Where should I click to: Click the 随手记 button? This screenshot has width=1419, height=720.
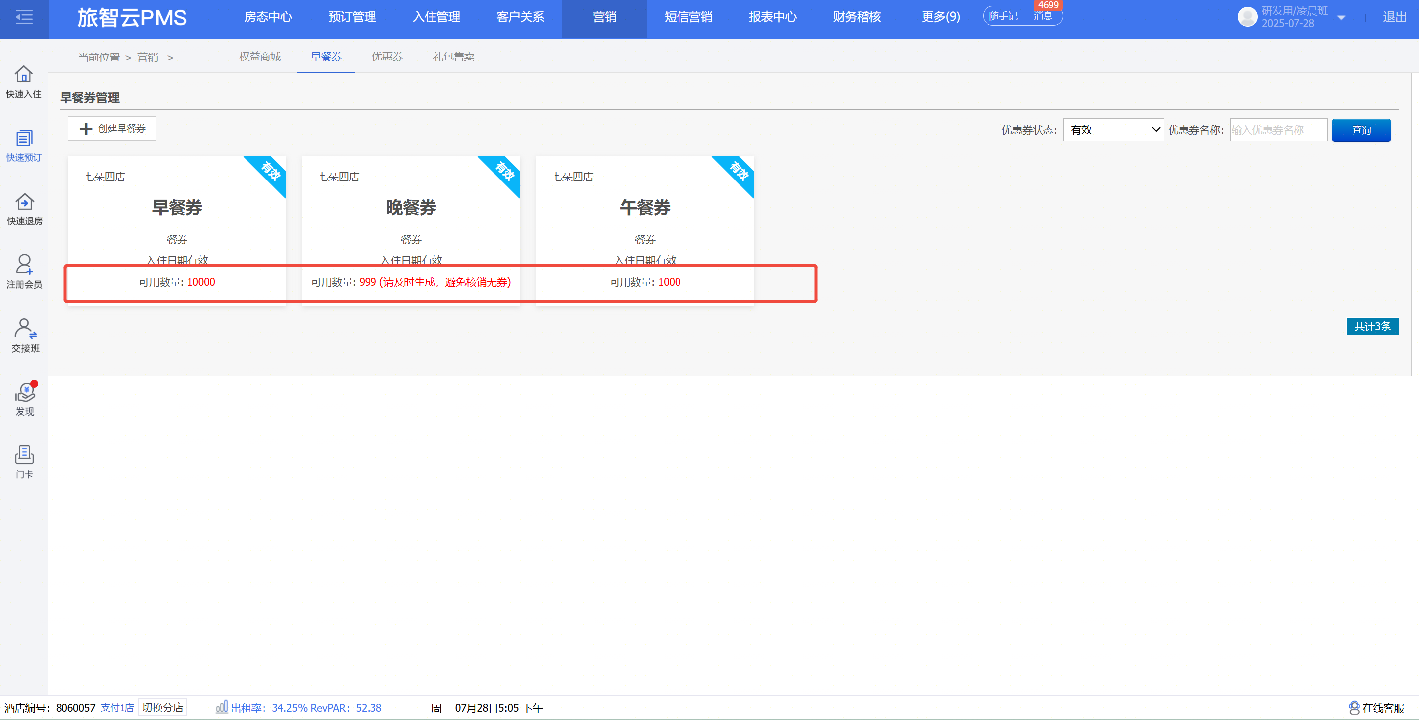(x=1003, y=16)
